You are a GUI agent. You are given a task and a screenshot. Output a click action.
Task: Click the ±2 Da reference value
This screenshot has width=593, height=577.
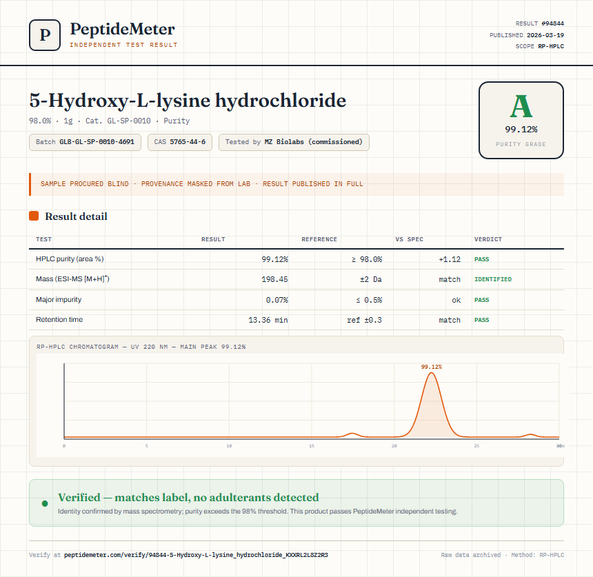point(371,279)
